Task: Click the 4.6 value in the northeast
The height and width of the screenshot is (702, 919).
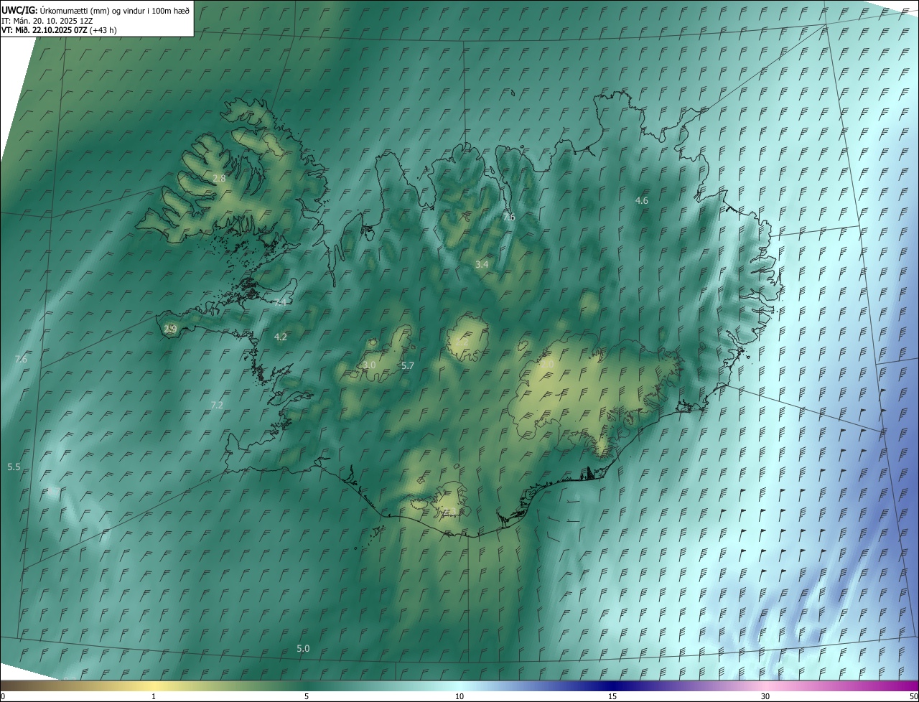Action: [x=642, y=201]
